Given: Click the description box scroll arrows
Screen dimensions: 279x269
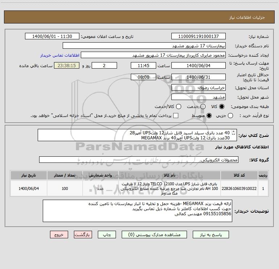Looking at the screenshot, I should (x=234, y=133).
